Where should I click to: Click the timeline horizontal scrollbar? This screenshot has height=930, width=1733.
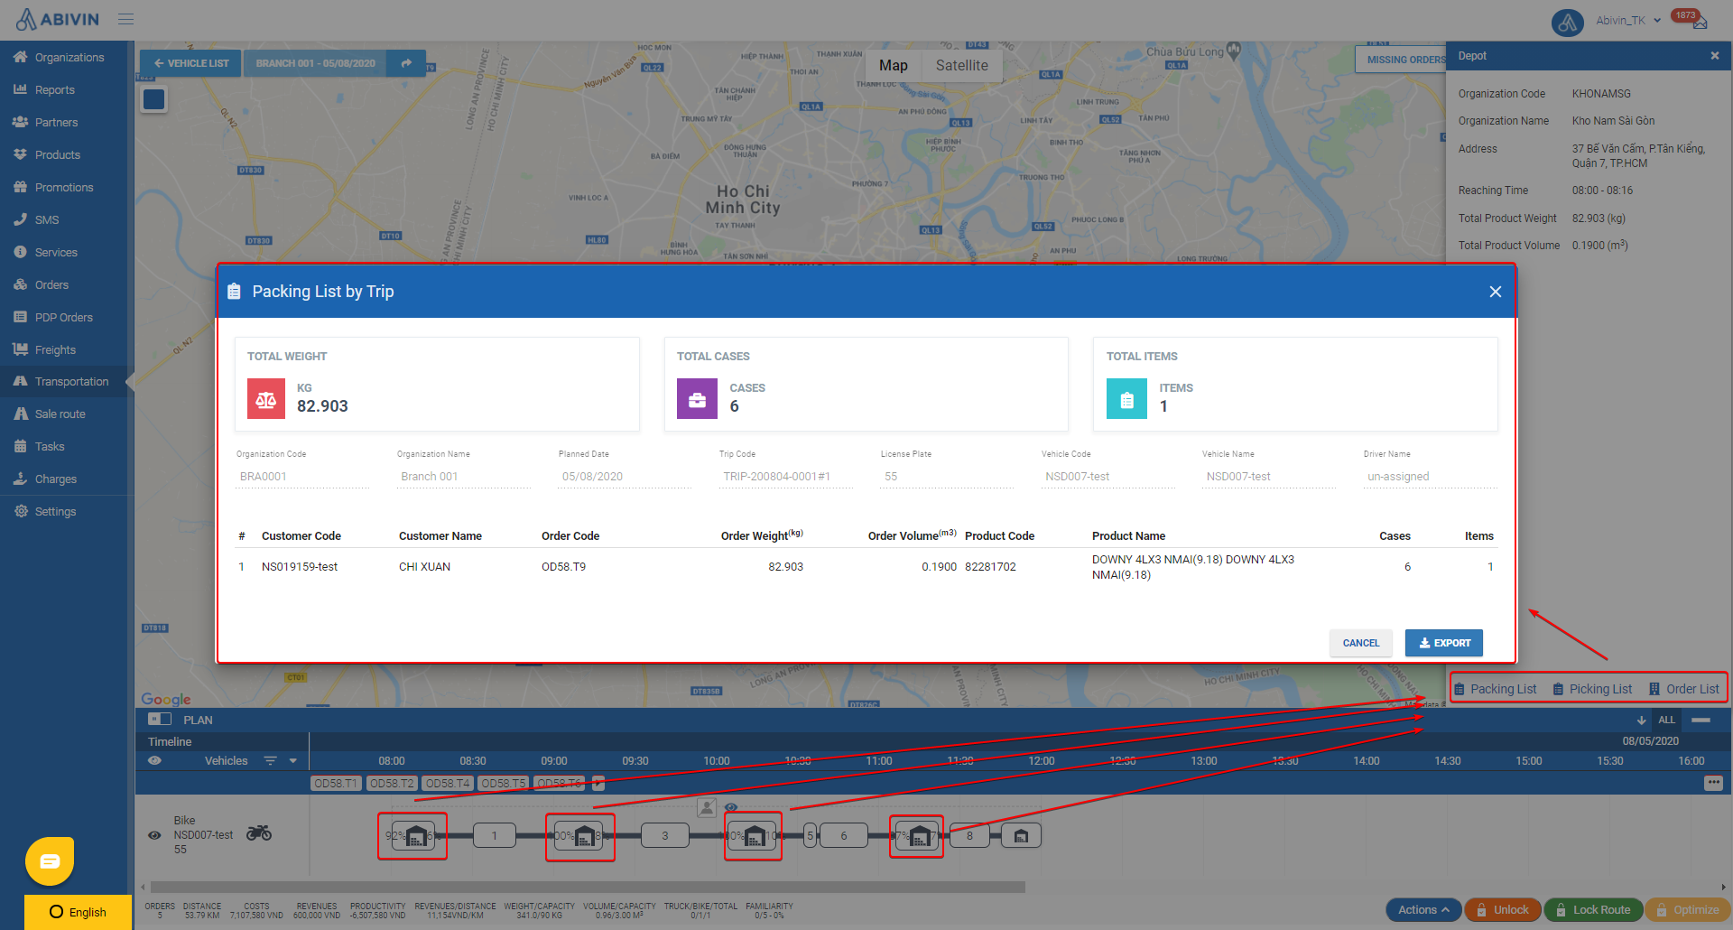point(588,887)
